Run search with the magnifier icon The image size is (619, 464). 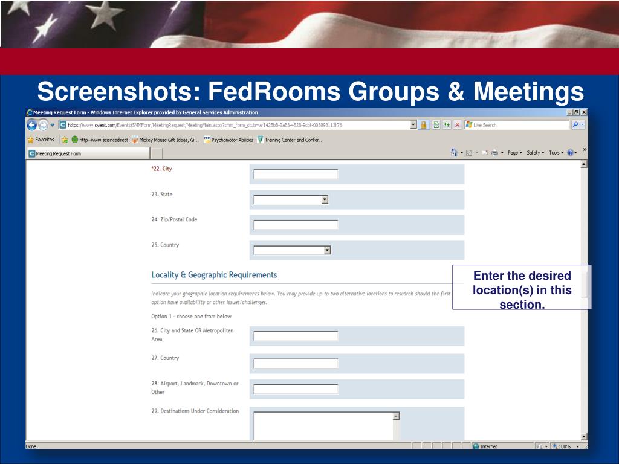(x=575, y=125)
